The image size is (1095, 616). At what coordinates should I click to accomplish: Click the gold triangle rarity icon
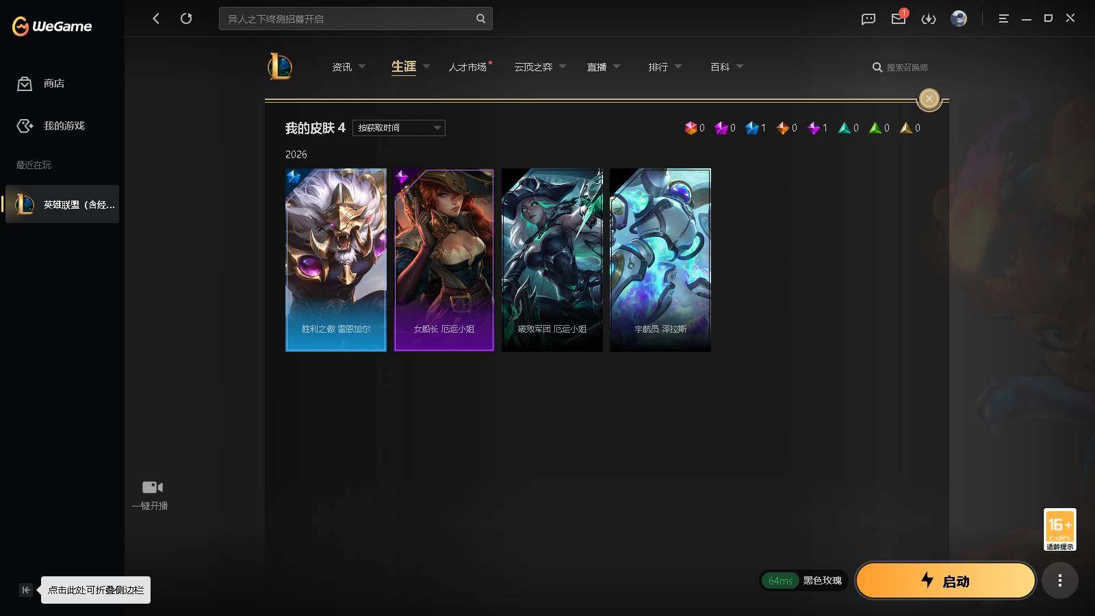pyautogui.click(x=906, y=128)
